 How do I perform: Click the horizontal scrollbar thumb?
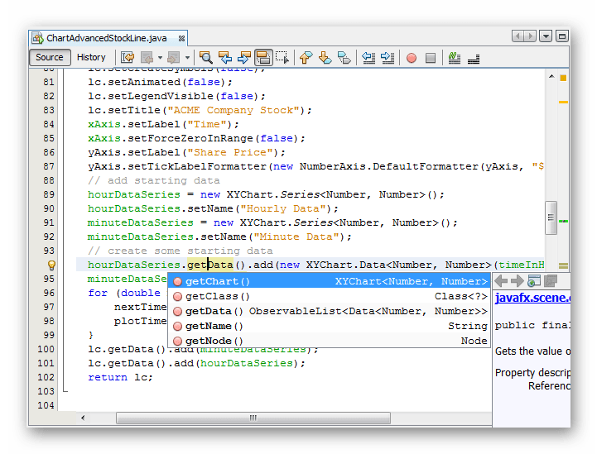point(253,418)
